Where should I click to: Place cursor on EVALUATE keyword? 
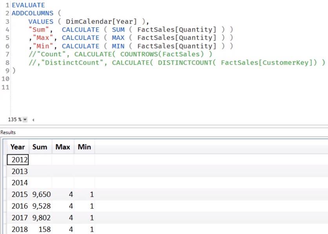tap(28, 5)
